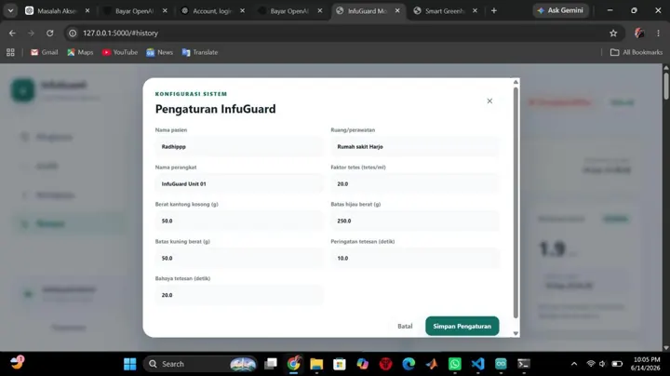Open battery status in system tray
670x376 pixels.
point(617,364)
